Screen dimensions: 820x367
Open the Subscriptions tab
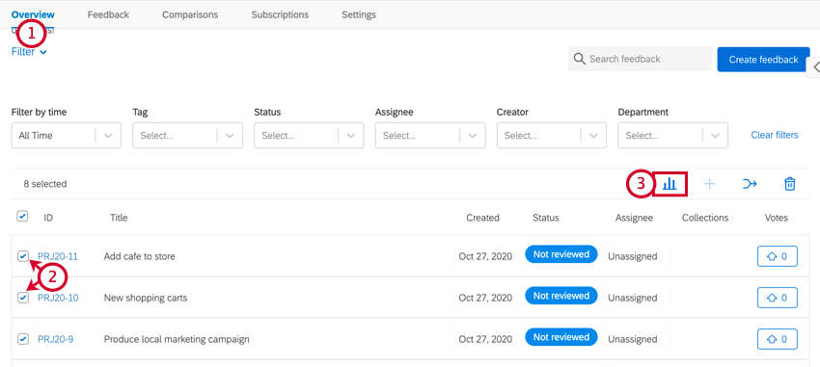pyautogui.click(x=280, y=14)
